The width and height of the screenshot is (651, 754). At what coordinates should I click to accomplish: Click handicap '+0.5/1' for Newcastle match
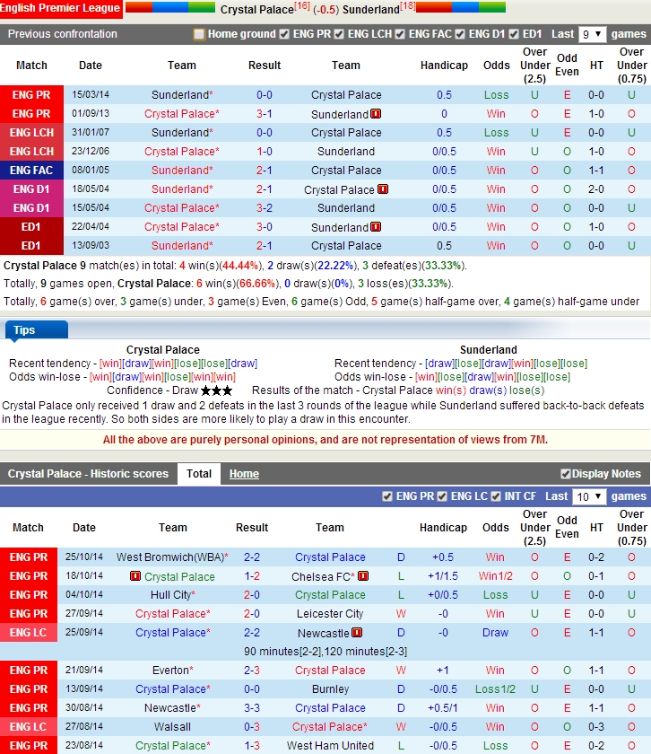click(x=443, y=708)
